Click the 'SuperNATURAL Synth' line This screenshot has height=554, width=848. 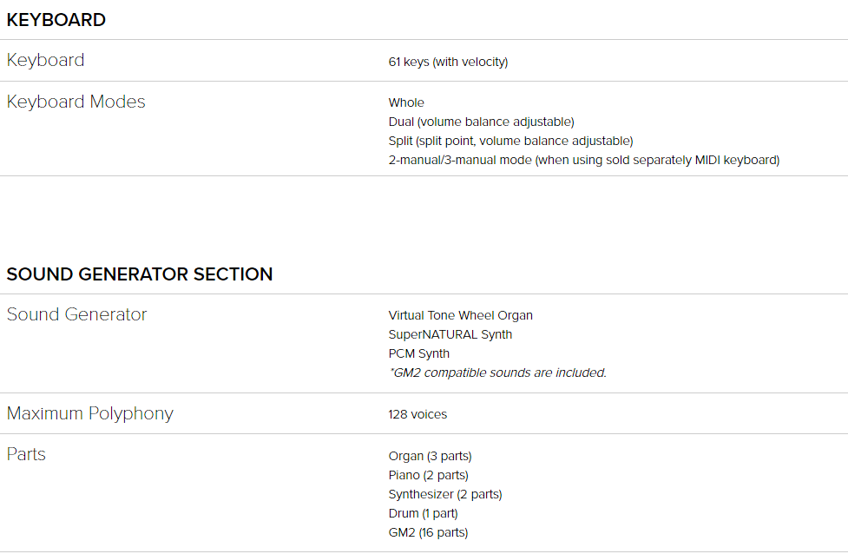pyautogui.click(x=450, y=334)
